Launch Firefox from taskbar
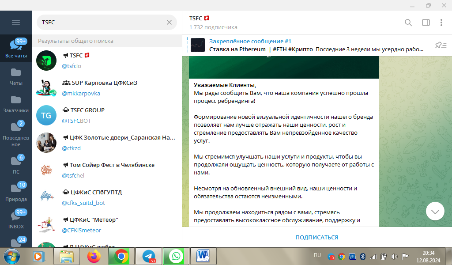 coord(94,256)
